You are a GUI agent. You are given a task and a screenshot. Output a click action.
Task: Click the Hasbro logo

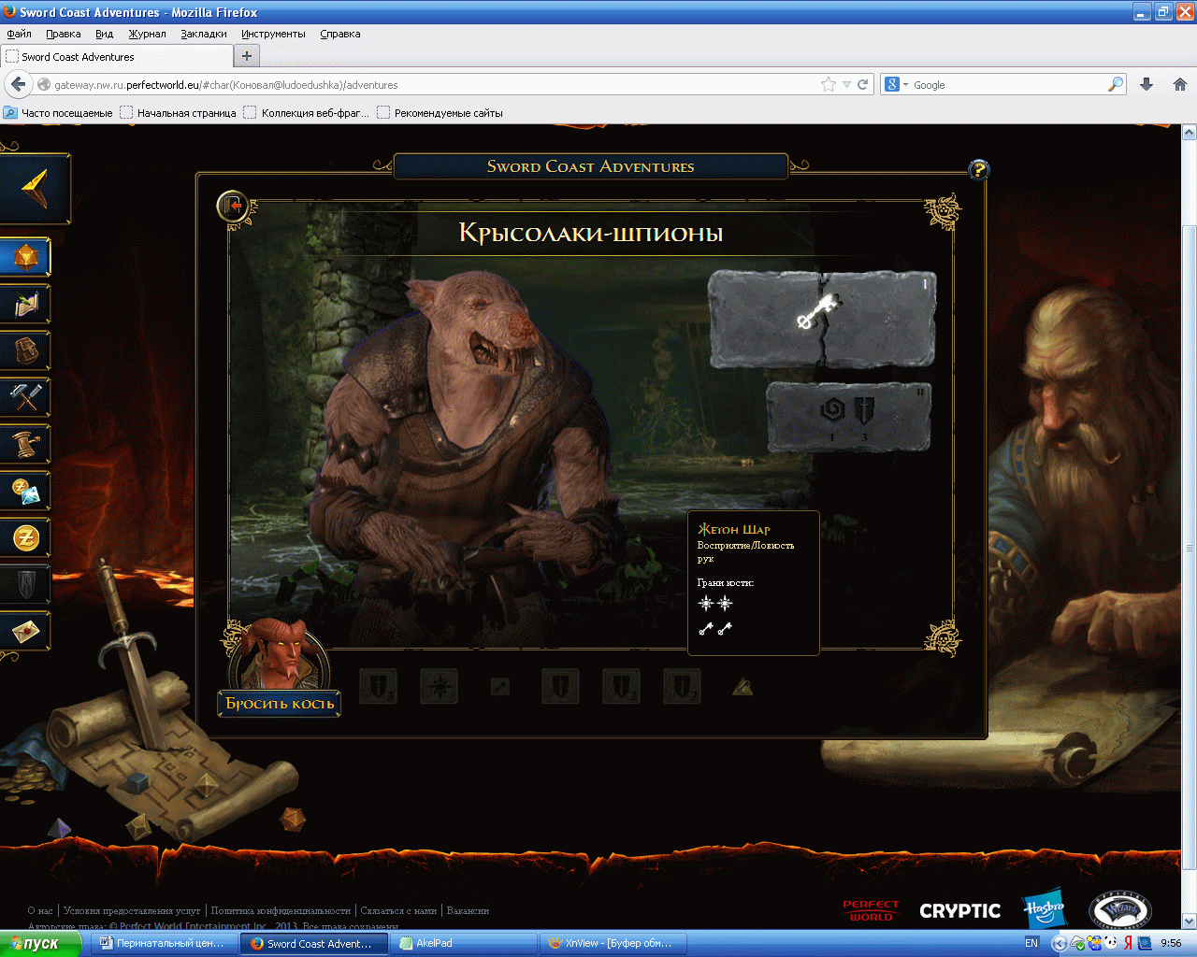[1044, 908]
